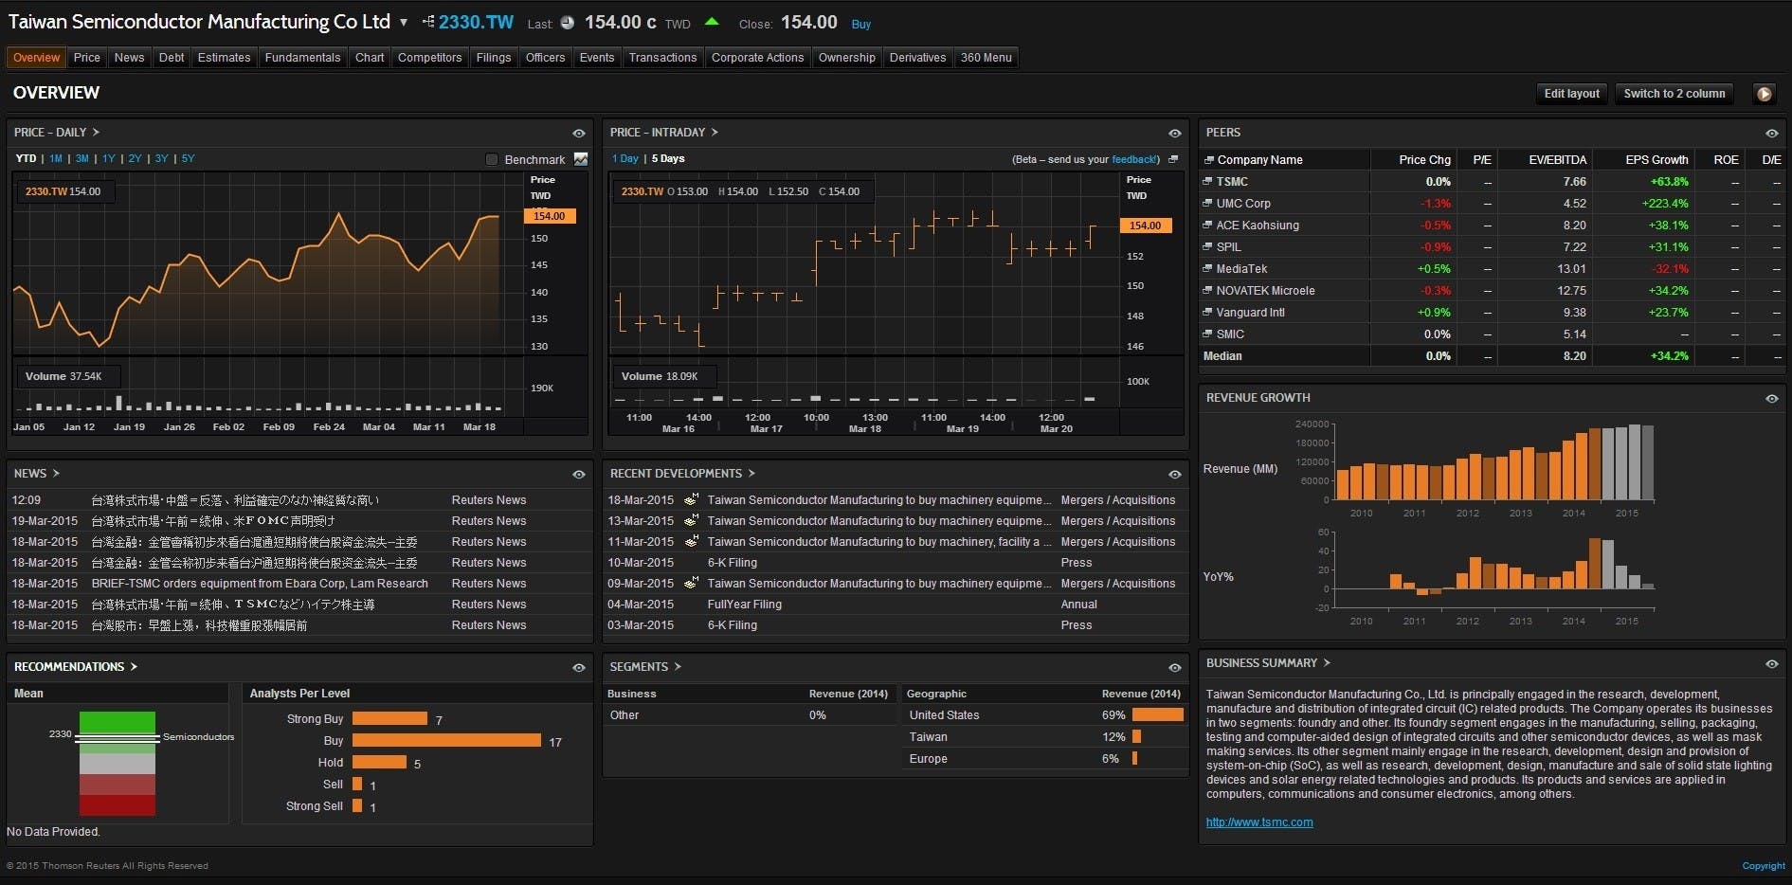Open the FullYear Filing development entry
The image size is (1792, 885).
(744, 604)
